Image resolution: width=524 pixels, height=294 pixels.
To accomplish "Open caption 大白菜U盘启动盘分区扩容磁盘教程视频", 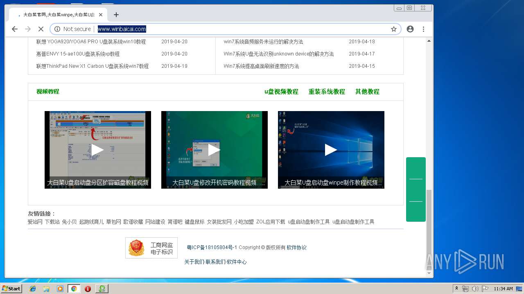I will point(97,183).
